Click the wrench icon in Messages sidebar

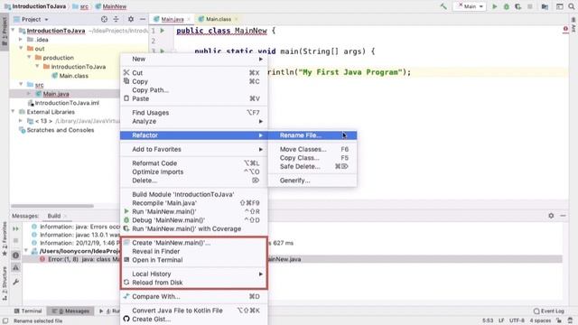click(x=16, y=283)
